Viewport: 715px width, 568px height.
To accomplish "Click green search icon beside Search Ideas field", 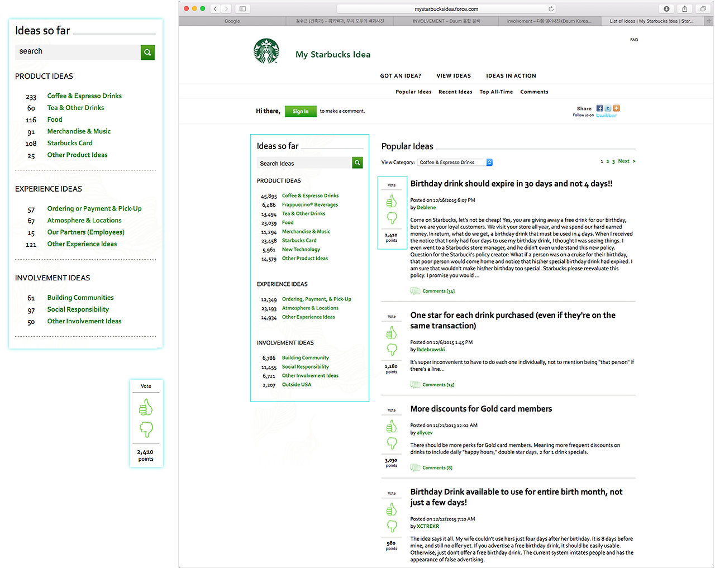I will pos(357,163).
